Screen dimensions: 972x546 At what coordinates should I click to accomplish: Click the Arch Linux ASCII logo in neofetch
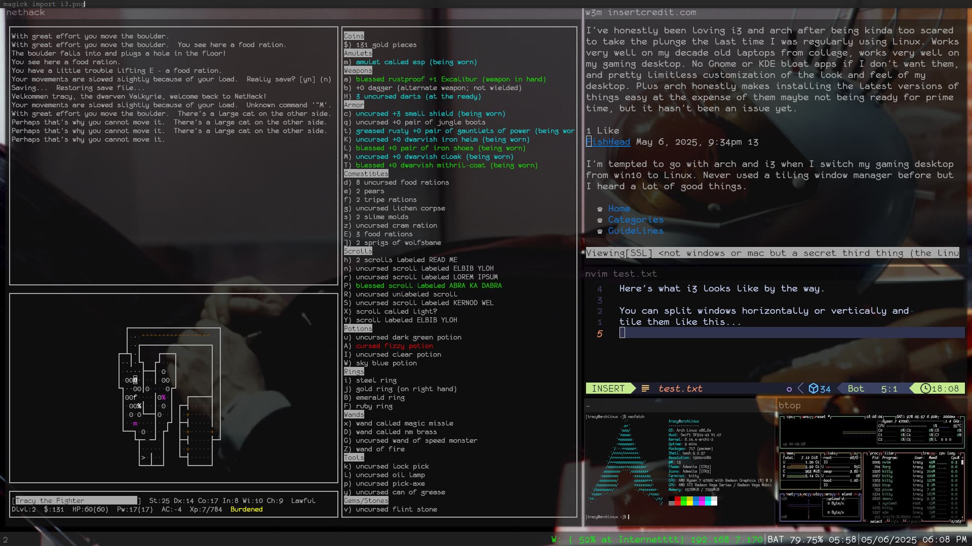pyautogui.click(x=626, y=462)
